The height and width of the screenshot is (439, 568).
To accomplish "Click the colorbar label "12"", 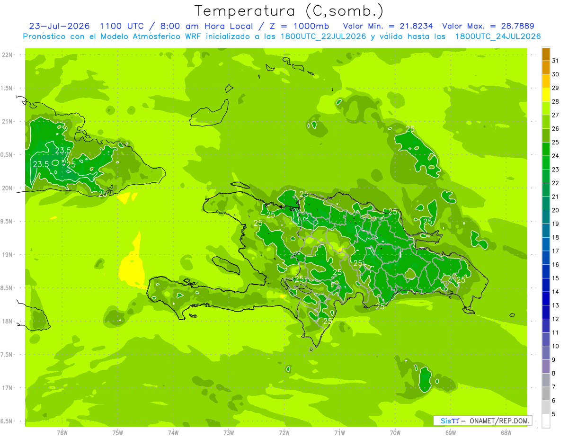I will click(556, 319).
